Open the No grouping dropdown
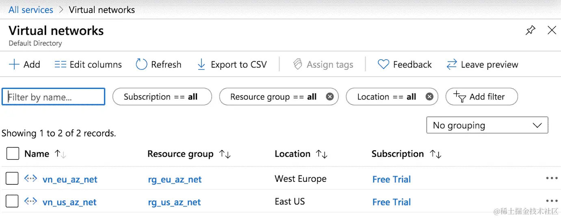561x218 pixels. (487, 125)
